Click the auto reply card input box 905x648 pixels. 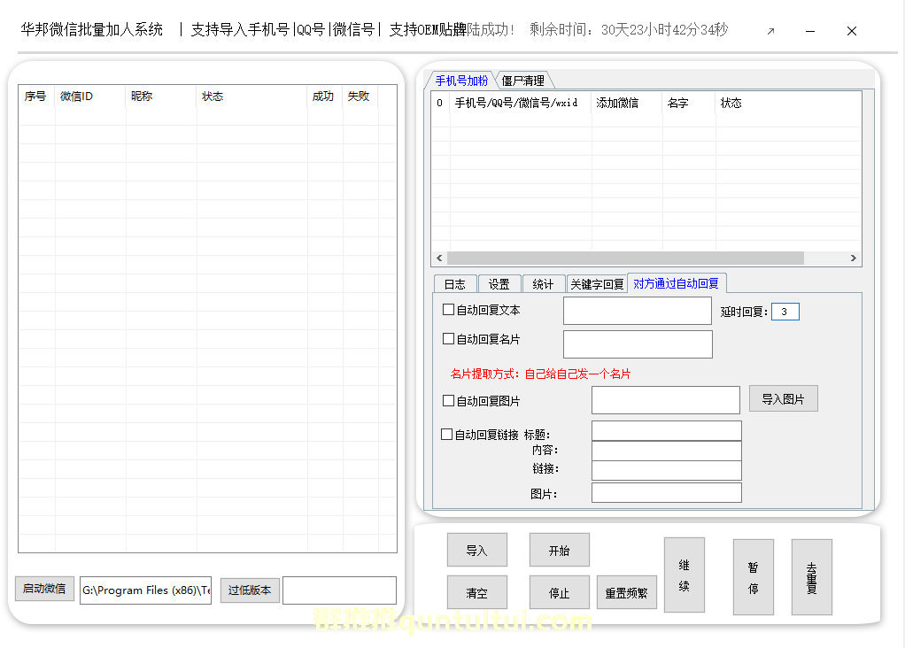[x=638, y=343]
